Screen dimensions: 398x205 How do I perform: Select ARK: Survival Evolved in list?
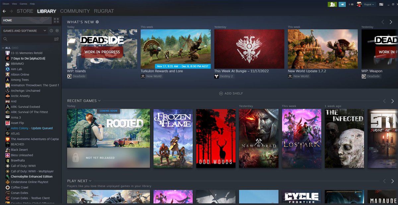[25, 107]
